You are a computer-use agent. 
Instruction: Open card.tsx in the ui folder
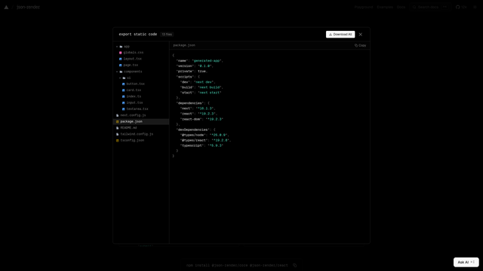pyautogui.click(x=141, y=90)
